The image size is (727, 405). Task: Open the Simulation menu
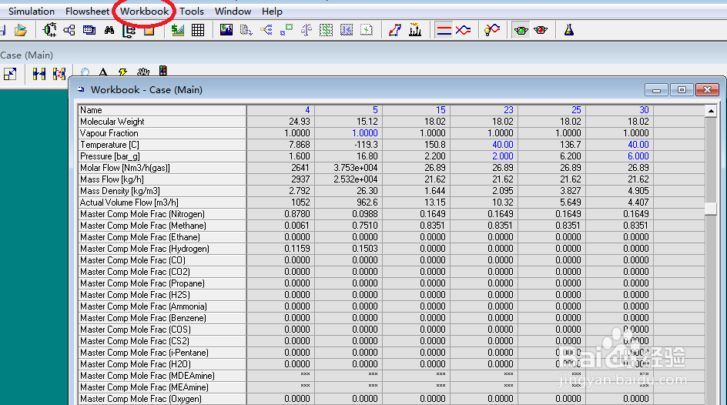click(32, 11)
